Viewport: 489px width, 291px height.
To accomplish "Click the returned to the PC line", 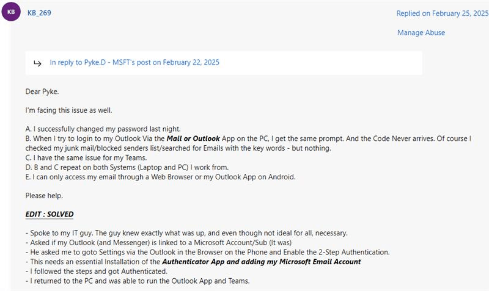I will [138, 281].
